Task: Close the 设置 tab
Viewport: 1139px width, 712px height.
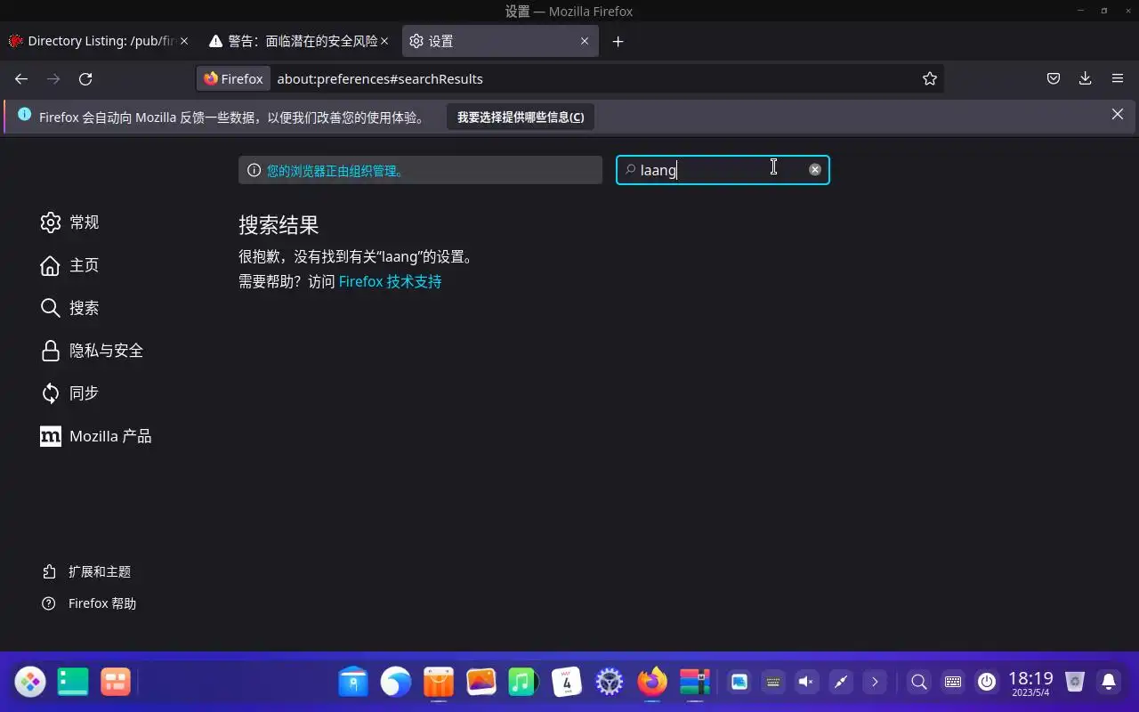Action: click(x=585, y=41)
